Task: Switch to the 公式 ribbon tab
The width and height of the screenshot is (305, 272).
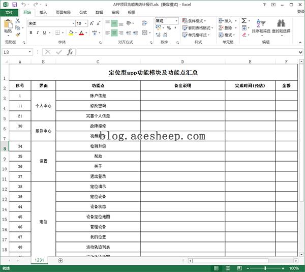Action: 83,12
